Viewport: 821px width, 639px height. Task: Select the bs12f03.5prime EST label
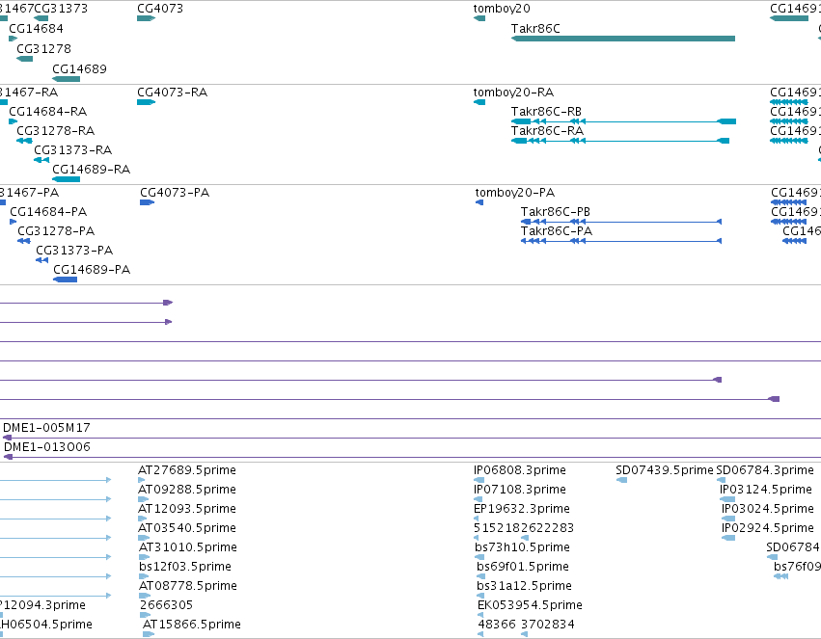[185, 567]
